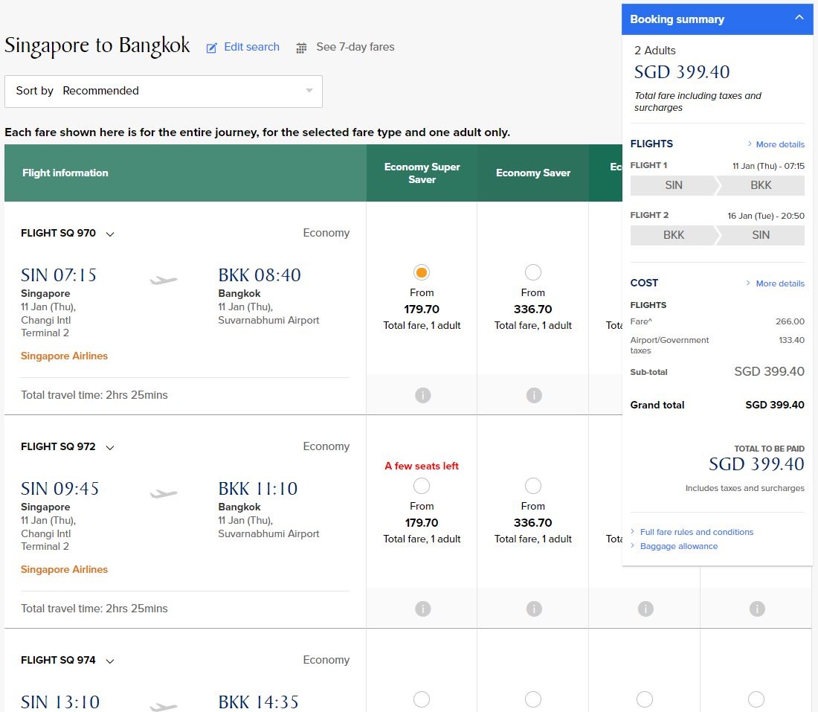
Task: Click Economy Super Saver column header
Action: click(422, 173)
